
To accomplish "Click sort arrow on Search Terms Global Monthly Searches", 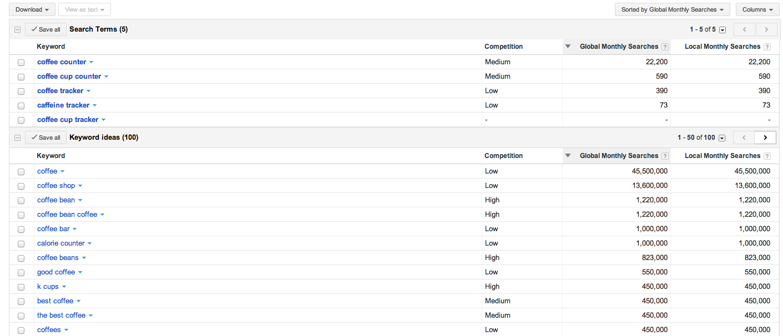I will (x=568, y=47).
